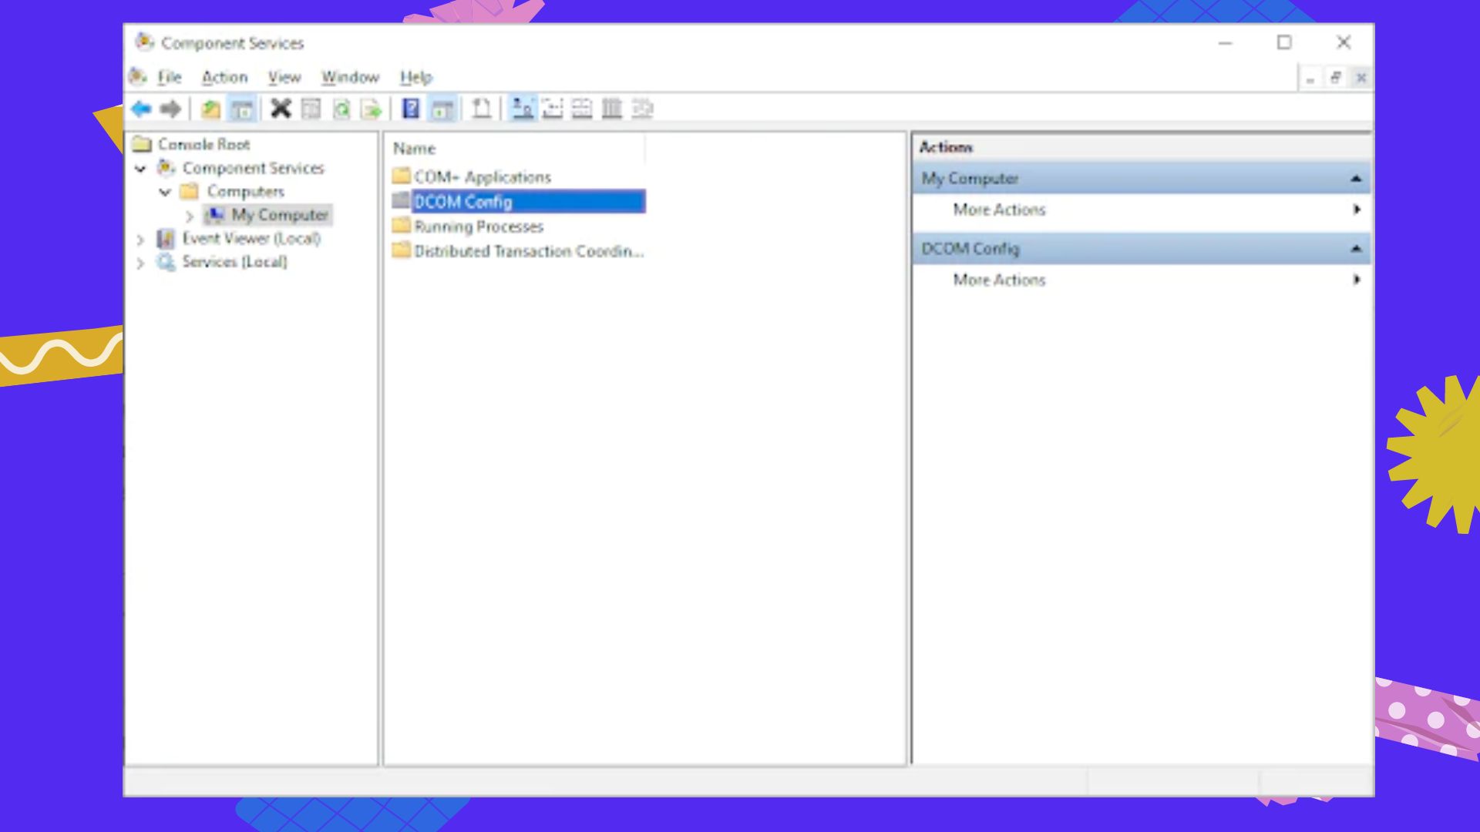Open the View menu
Viewport: 1480px width, 832px height.
(x=284, y=77)
